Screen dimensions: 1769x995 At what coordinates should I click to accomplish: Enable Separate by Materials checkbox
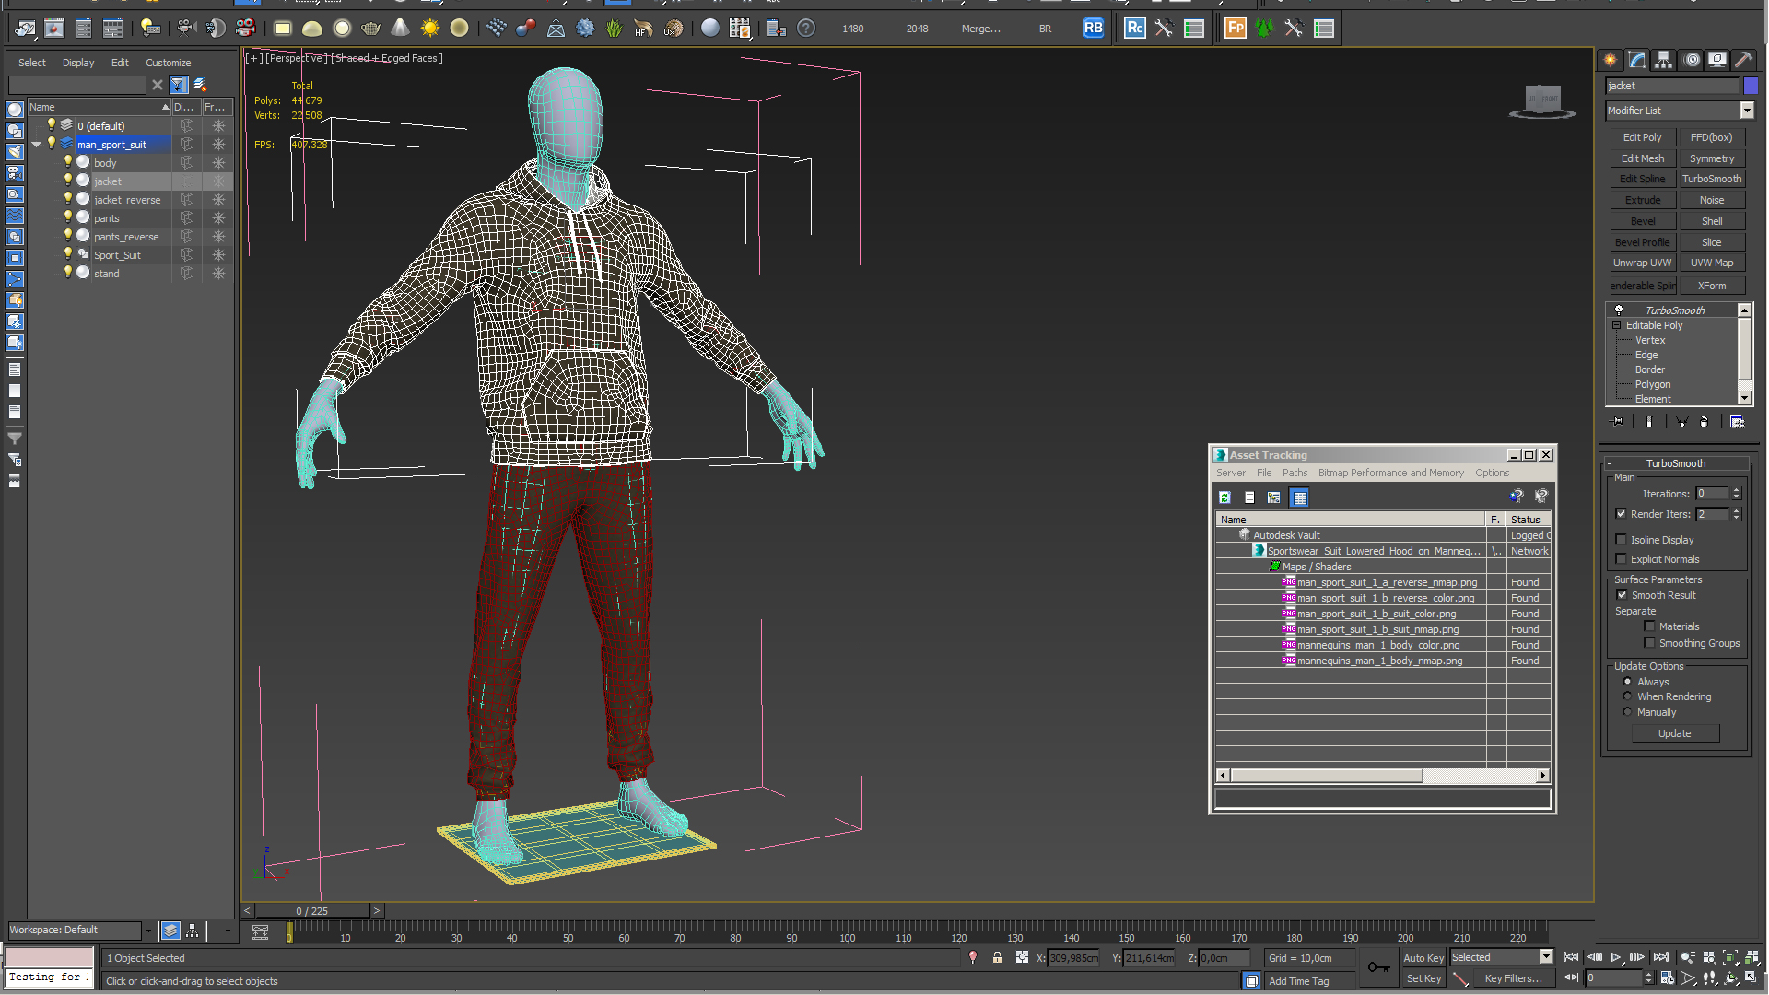click(x=1649, y=626)
